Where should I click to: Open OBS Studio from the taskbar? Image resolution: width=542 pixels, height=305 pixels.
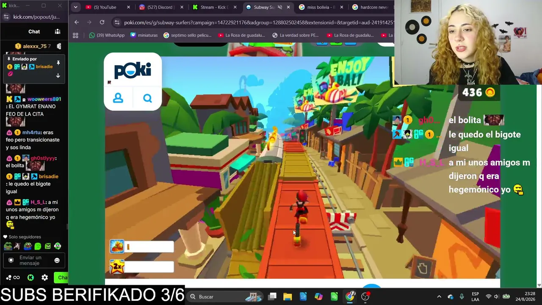365,297
